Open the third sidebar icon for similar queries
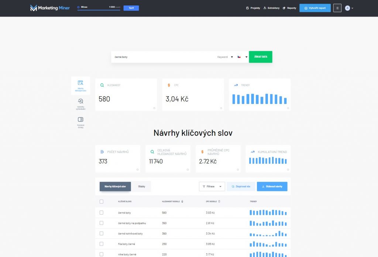This screenshot has width=378, height=257. [80, 122]
